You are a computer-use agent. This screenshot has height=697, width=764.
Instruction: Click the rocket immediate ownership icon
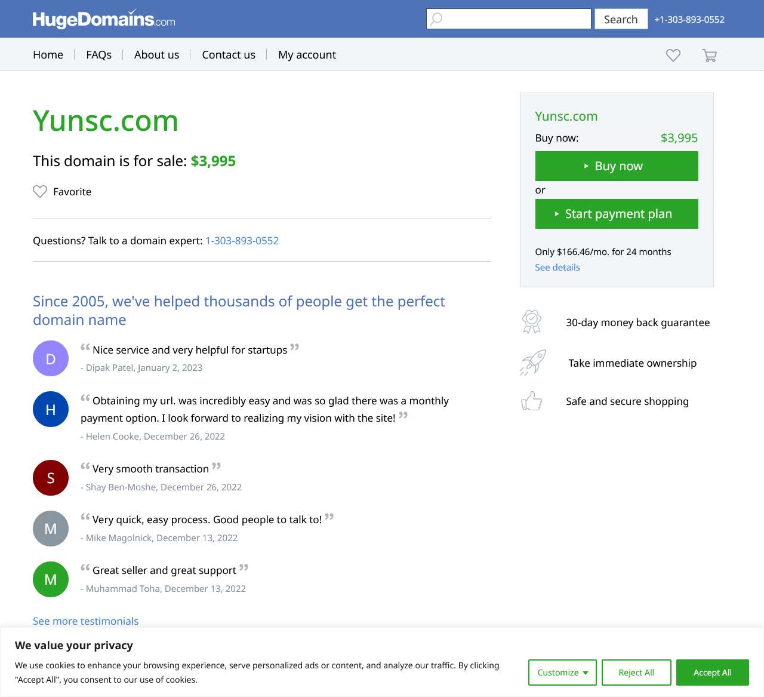(532, 363)
